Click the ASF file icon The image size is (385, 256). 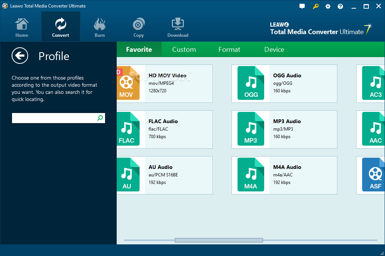[373, 175]
